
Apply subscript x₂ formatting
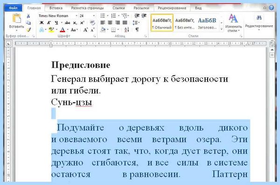tap(75, 23)
